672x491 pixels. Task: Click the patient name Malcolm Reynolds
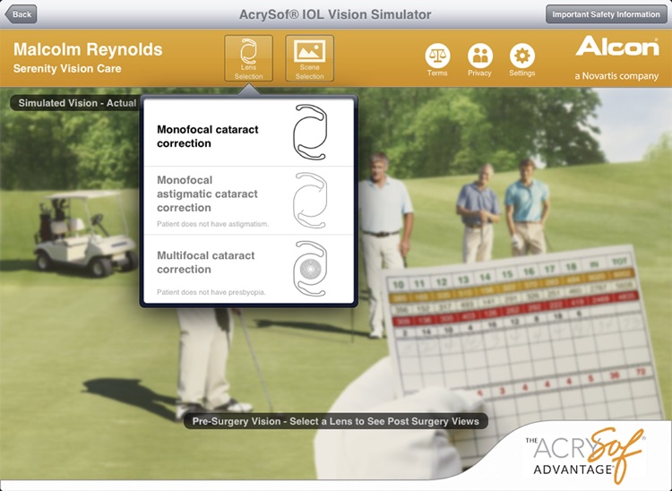(x=88, y=49)
